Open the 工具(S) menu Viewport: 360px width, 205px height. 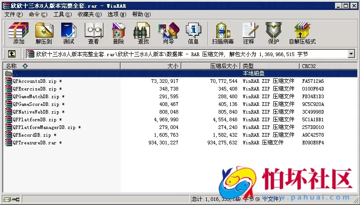point(63,14)
